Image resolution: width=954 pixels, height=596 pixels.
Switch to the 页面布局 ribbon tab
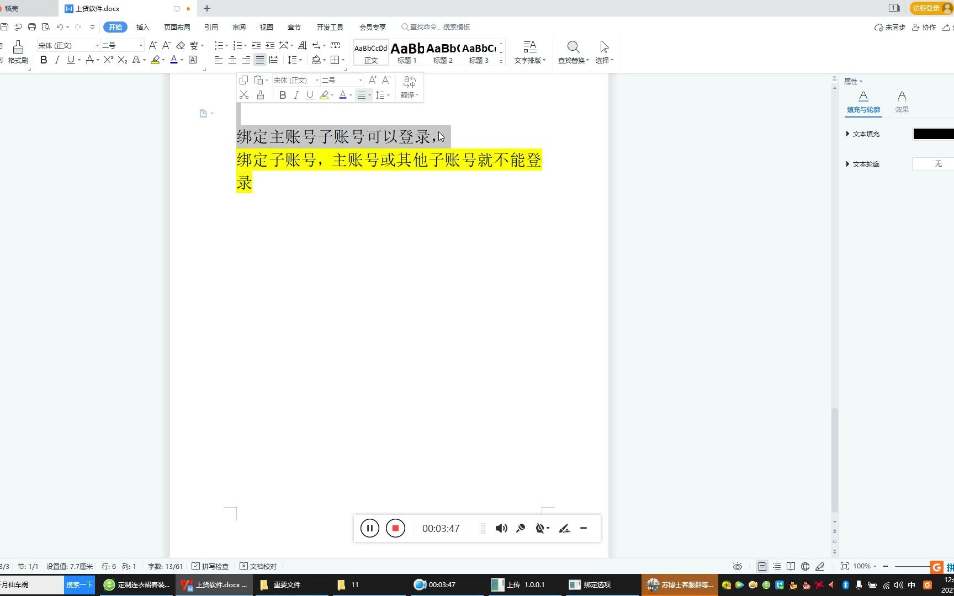coord(177,26)
